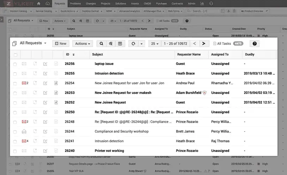Expand the Web forms dropdown
287x175 pixels.
182,11
